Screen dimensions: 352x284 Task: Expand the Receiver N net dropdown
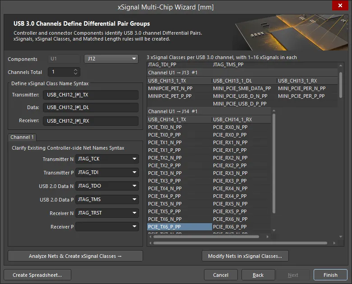point(107,213)
